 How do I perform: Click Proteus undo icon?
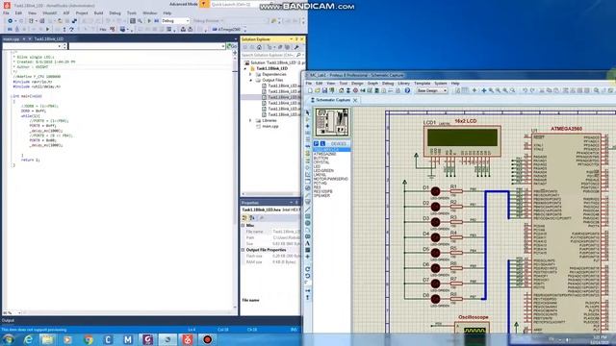coord(525,90)
